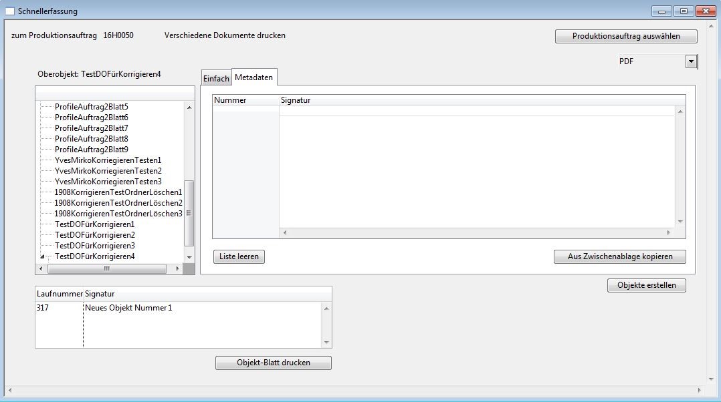The image size is (721, 402).
Task: Click the tree horizontal scrollbar thumb
Action: coord(107,268)
